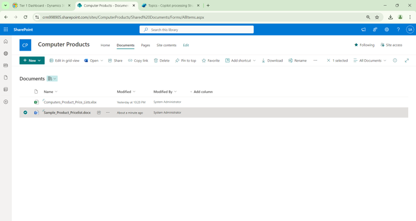
Task: Open the Help question mark icon
Action: click(398, 30)
